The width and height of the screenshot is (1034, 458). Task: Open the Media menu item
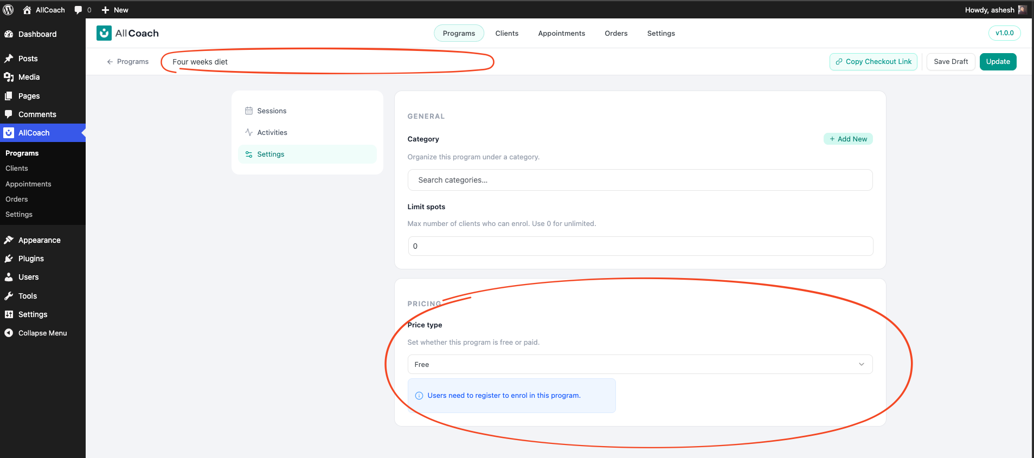(x=43, y=77)
